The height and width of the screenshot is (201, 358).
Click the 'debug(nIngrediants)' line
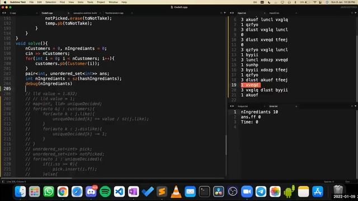49,84
